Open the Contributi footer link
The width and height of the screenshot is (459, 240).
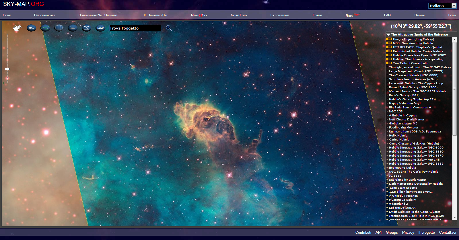(x=363, y=232)
